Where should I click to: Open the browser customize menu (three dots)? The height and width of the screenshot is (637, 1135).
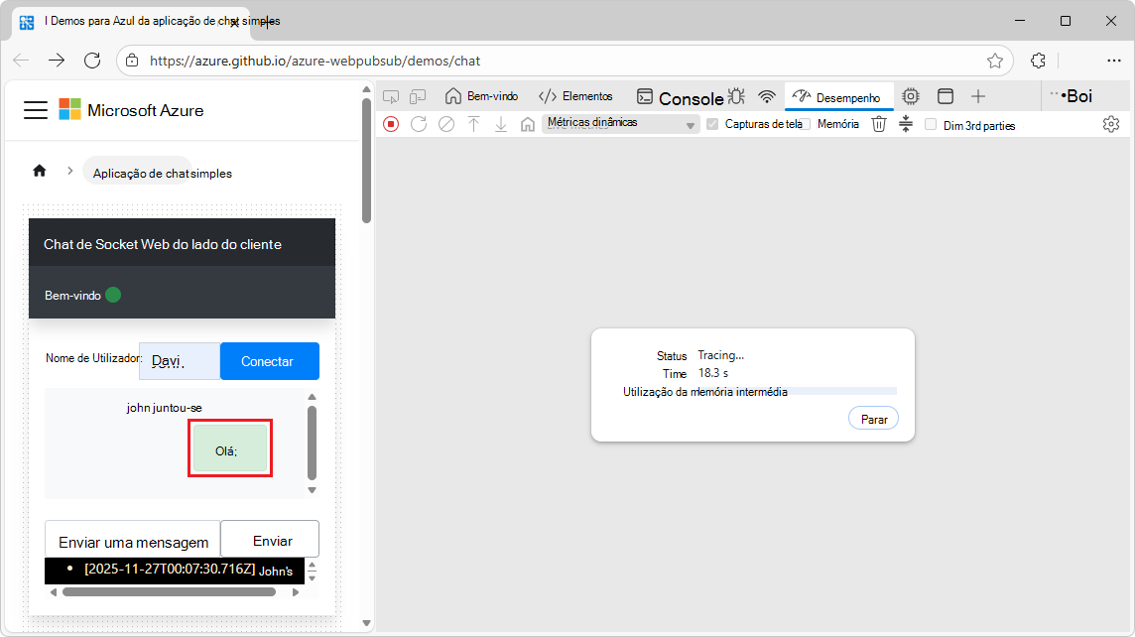pos(1114,61)
